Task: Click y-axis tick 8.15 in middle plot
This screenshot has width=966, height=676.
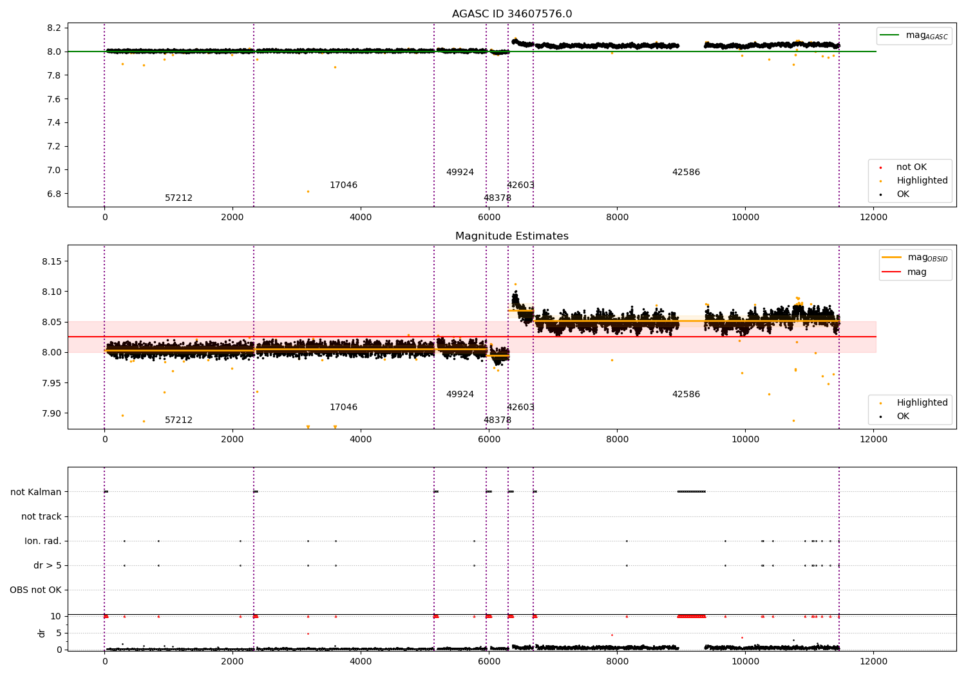Action: coord(52,261)
